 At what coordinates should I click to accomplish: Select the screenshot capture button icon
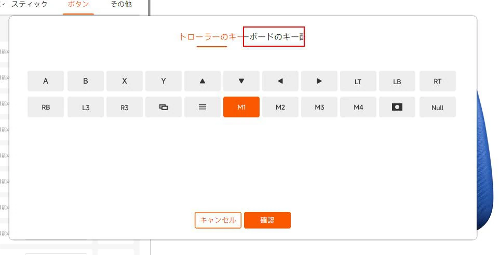tap(397, 107)
